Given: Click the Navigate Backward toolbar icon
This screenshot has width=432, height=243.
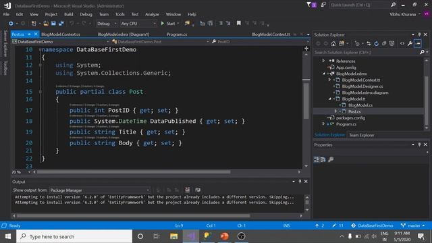Looking at the screenshot, I should click(x=11, y=24).
